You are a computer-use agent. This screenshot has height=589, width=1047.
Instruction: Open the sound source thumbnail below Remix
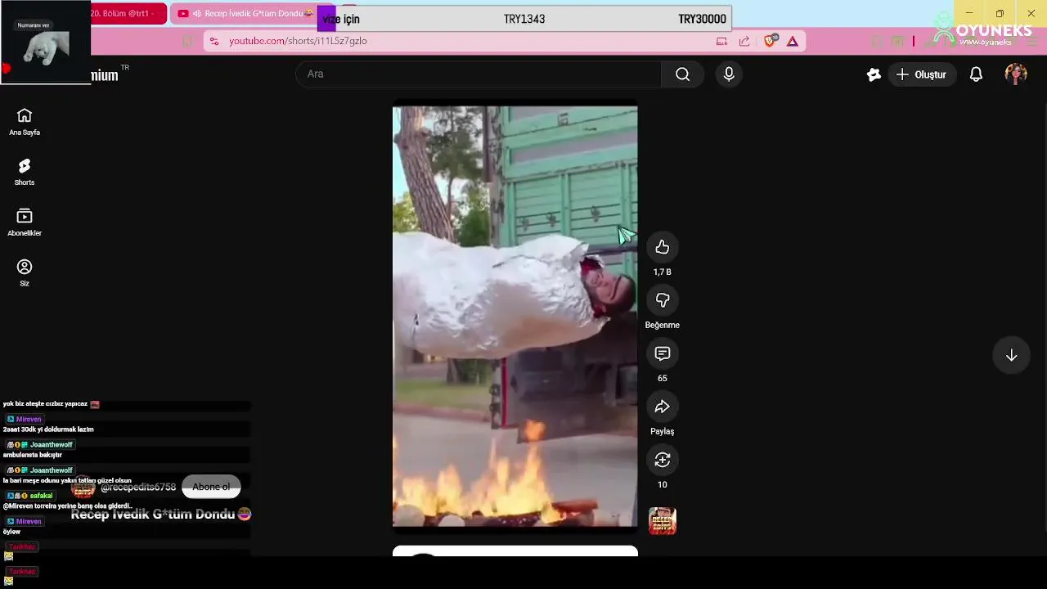[663, 521]
